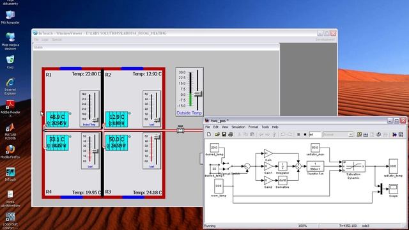Select the Derivative block
The height and width of the screenshot is (230, 409).
[x=282, y=180]
